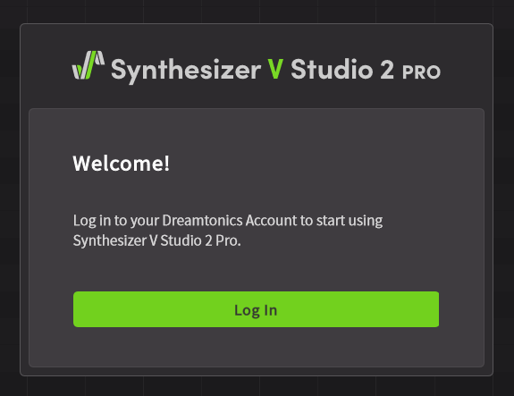Click the exclamation mark after Welcome
The height and width of the screenshot is (396, 514).
click(x=167, y=164)
